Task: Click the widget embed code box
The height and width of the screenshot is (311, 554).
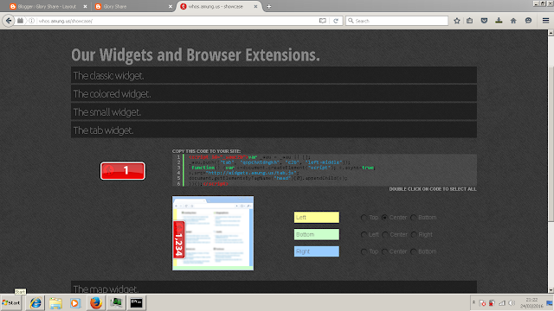Action: [325, 170]
